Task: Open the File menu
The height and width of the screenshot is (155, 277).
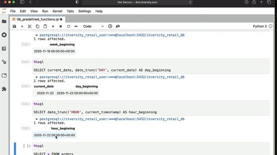Action: tap(13, 11)
